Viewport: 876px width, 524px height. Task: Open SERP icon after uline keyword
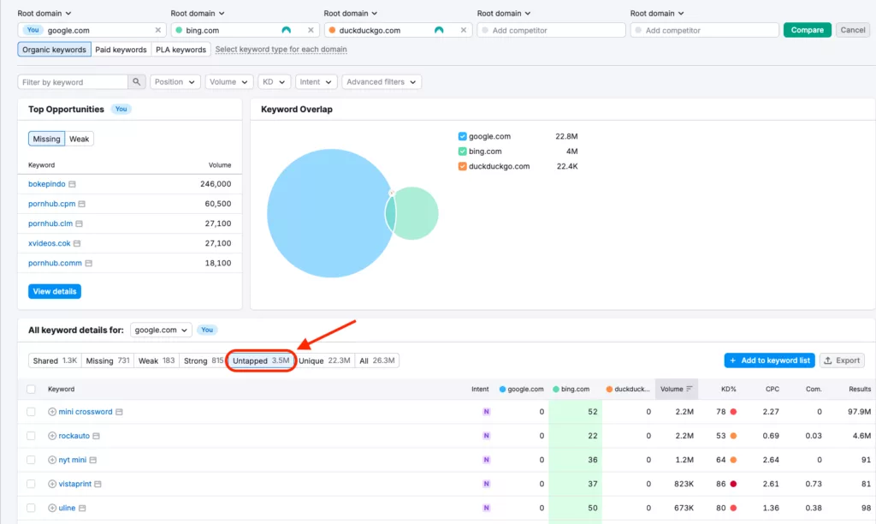[x=82, y=508]
